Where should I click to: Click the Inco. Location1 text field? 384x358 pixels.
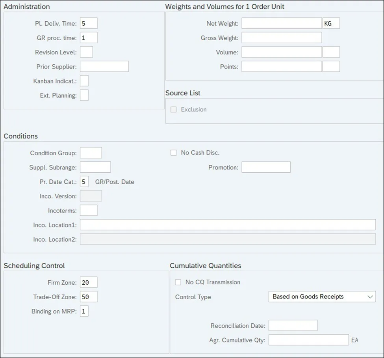228,225
